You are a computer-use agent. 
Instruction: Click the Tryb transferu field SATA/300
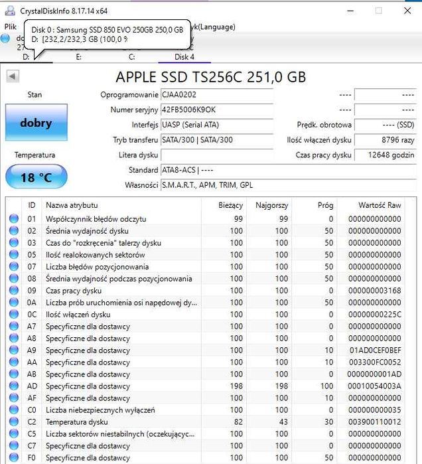click(x=217, y=140)
